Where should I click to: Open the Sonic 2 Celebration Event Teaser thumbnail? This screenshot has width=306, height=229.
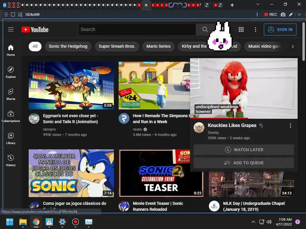pos(161,173)
